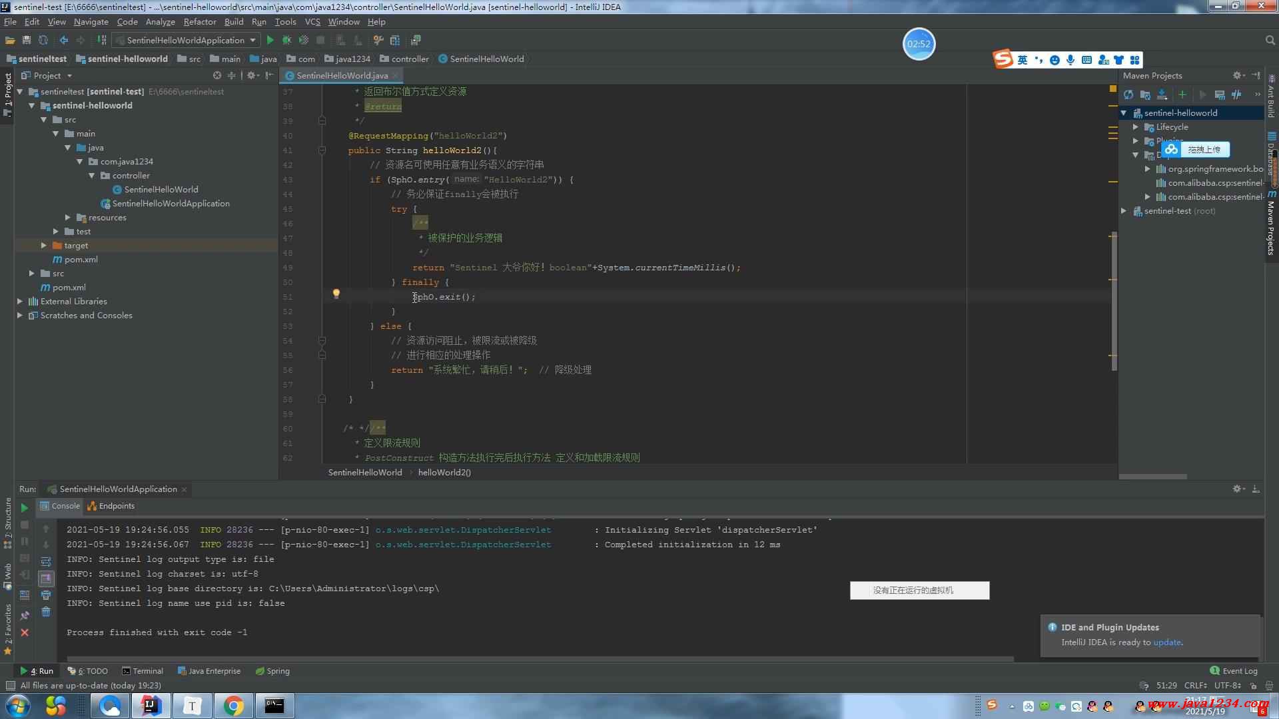
Task: Open Settings with the wrench toolbar icon
Action: click(378, 40)
